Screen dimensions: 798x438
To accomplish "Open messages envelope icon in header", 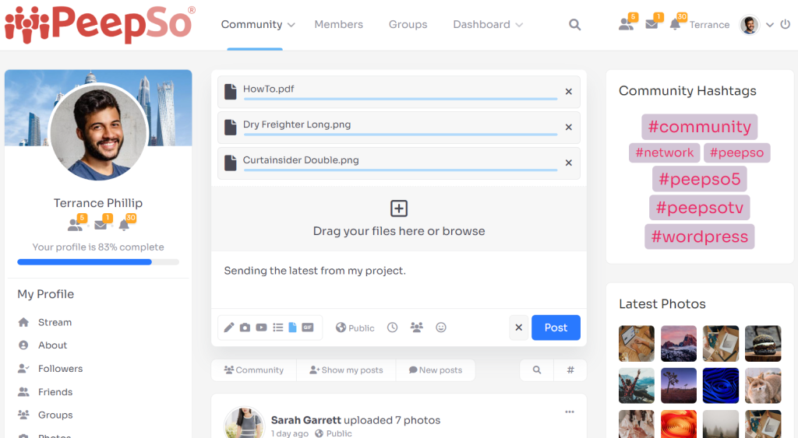I will [651, 24].
